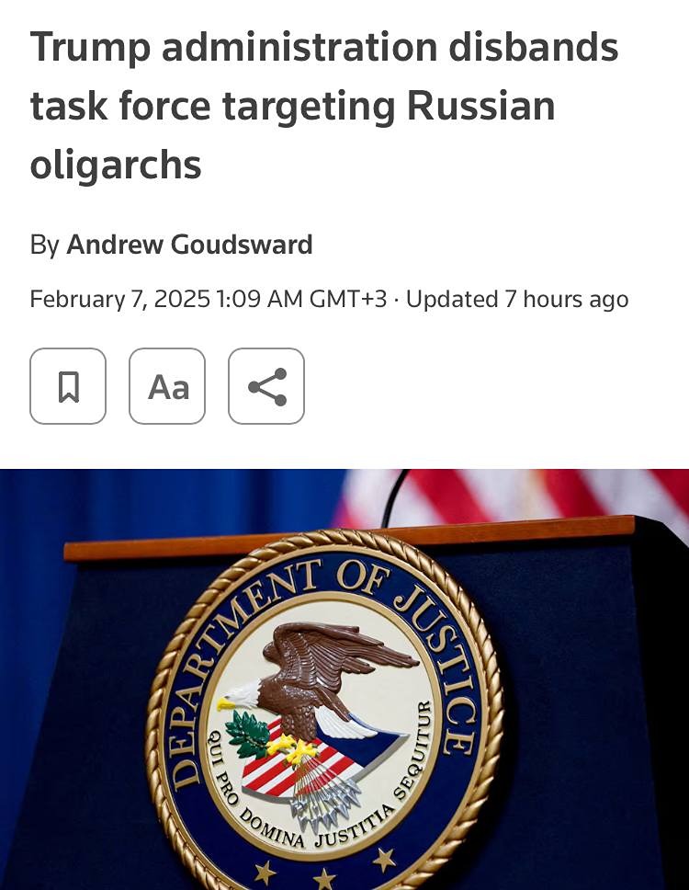Open author page for Andrew Goudsward
689x890 pixels.
(189, 245)
